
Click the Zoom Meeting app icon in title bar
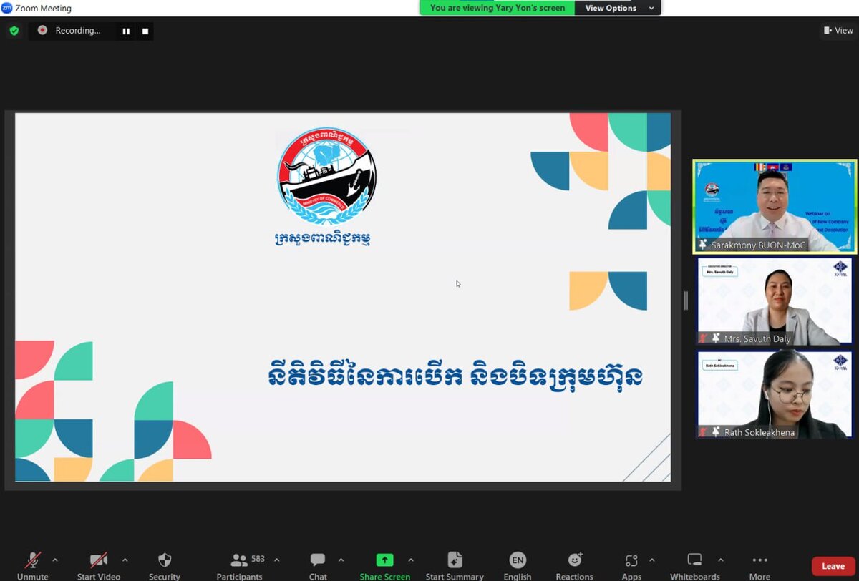(x=7, y=8)
